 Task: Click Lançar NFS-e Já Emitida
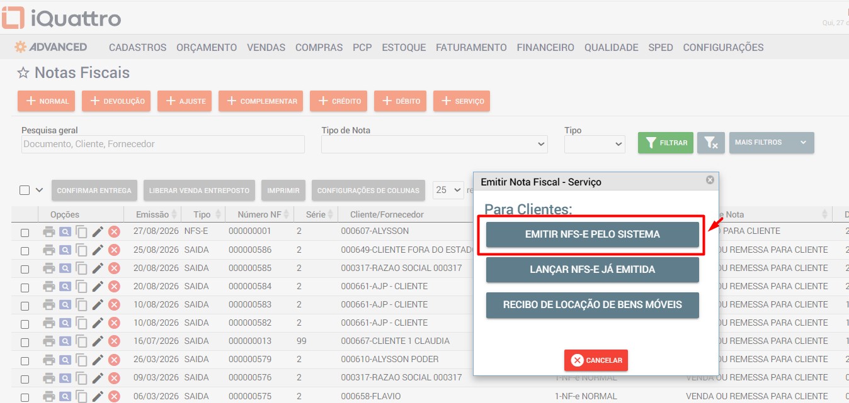pos(592,270)
